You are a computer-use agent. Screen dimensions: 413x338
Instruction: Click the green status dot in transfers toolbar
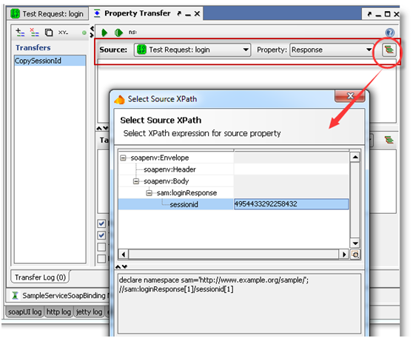(84, 33)
